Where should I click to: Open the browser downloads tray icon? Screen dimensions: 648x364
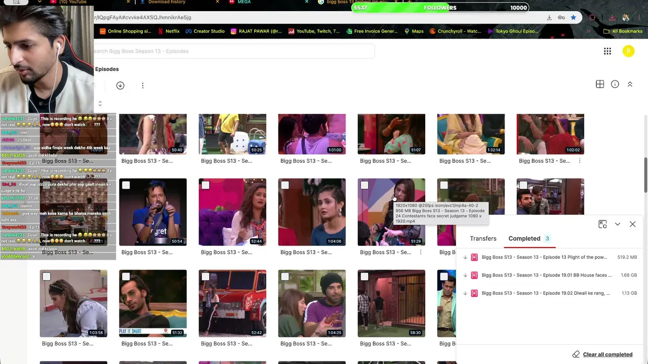pyautogui.click(x=612, y=18)
